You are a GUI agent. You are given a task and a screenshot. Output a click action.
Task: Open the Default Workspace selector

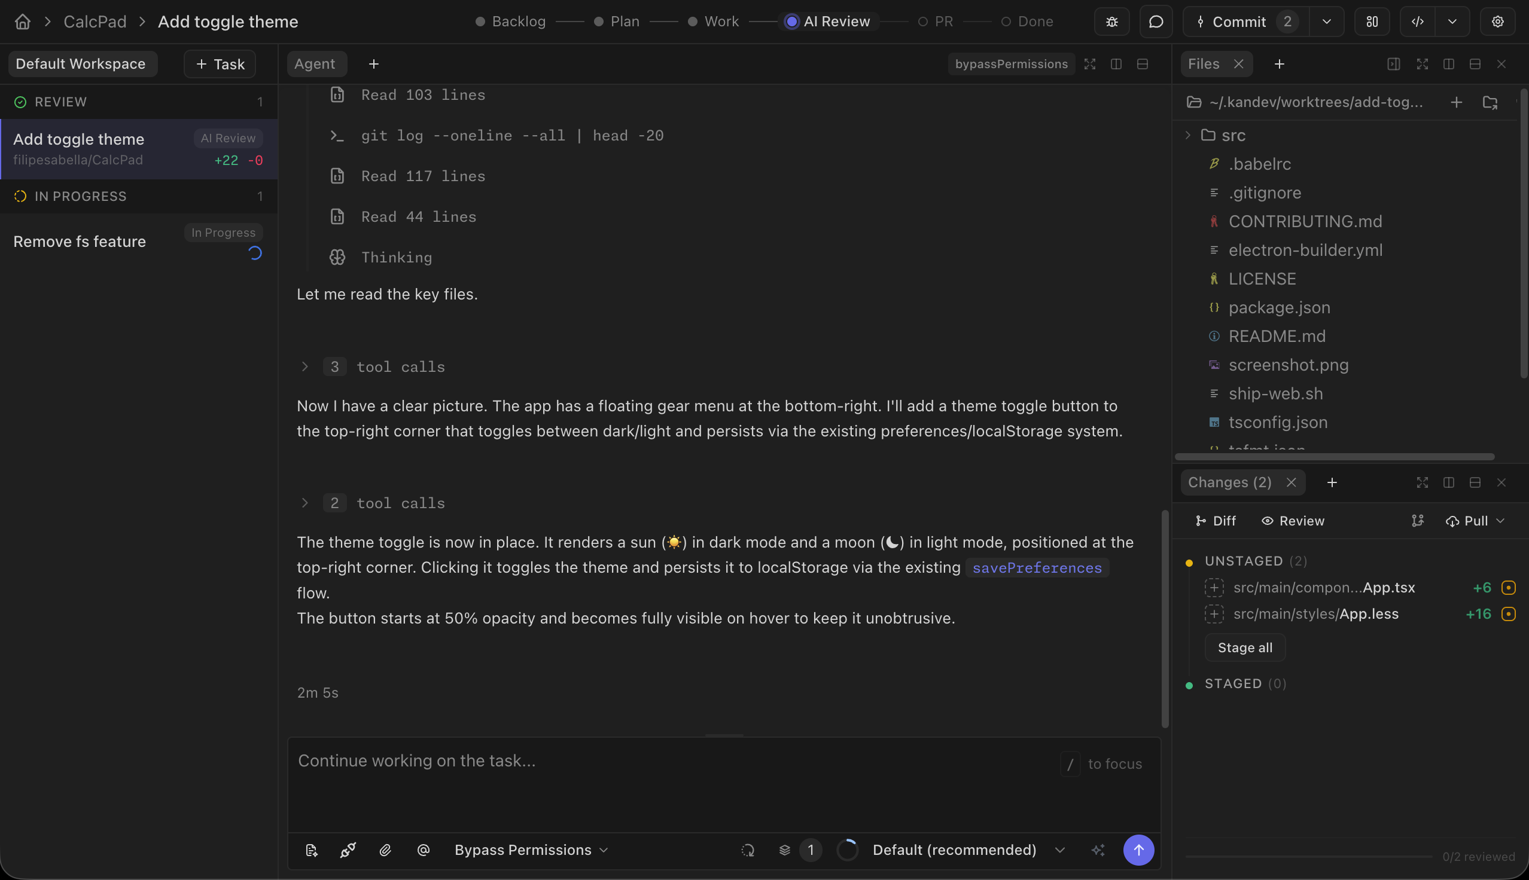(x=83, y=64)
